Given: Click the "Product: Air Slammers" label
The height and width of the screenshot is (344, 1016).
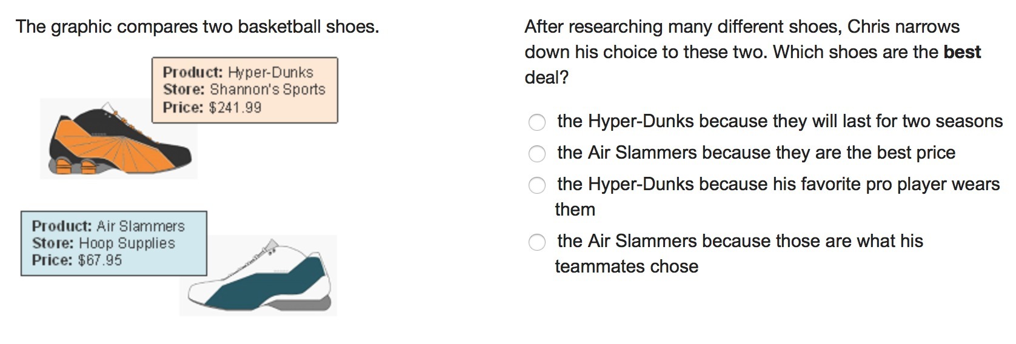Looking at the screenshot, I should 108,227.
